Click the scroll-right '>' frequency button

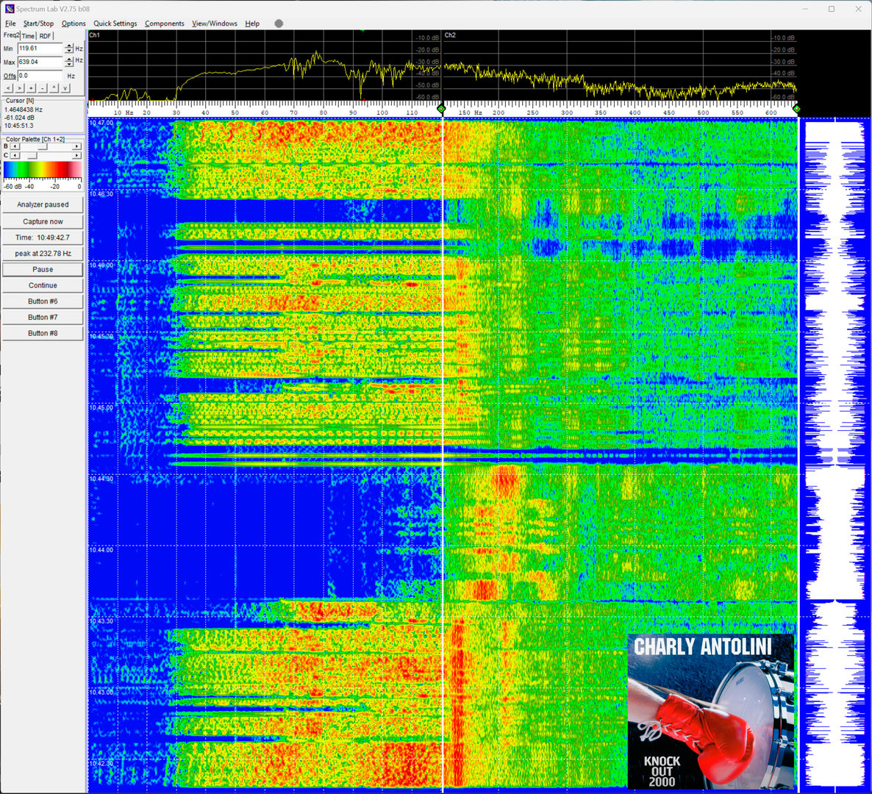click(20, 88)
